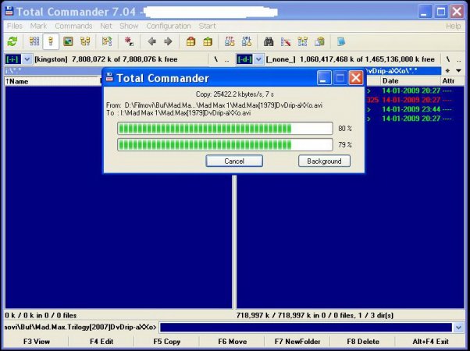Click the [_none_] drive label
This screenshot has width=470, height=351.
coord(280,59)
